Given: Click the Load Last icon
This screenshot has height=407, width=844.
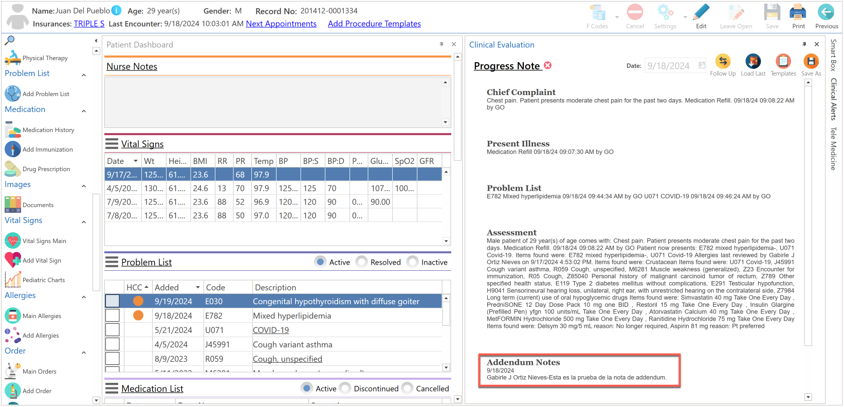Looking at the screenshot, I should pos(753,61).
